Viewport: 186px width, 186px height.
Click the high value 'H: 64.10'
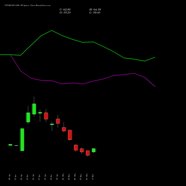(x=95, y=10)
